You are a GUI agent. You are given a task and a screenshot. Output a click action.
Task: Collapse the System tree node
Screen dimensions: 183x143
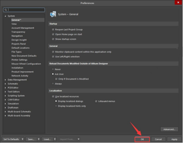click(5, 16)
